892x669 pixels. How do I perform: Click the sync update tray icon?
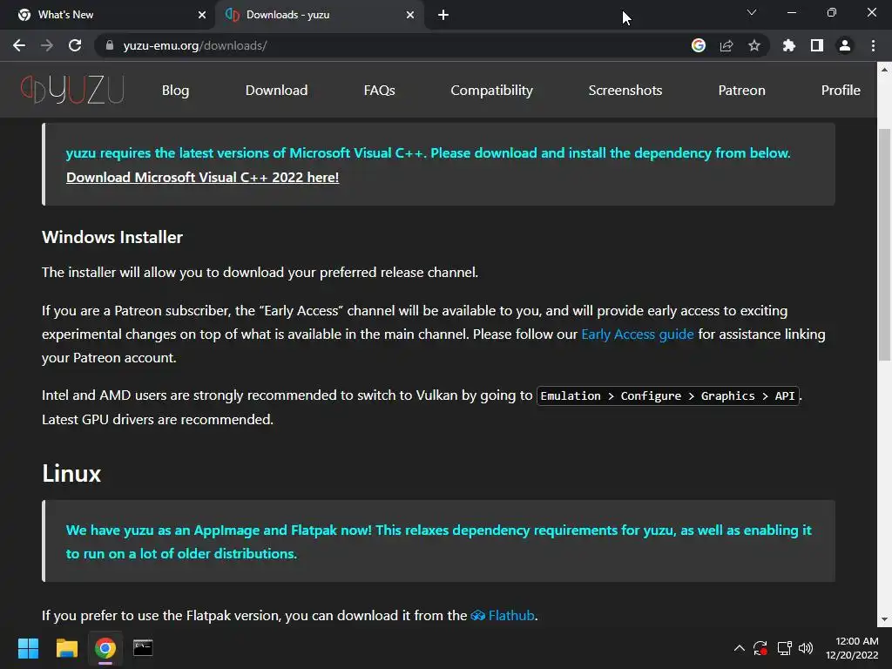point(760,648)
